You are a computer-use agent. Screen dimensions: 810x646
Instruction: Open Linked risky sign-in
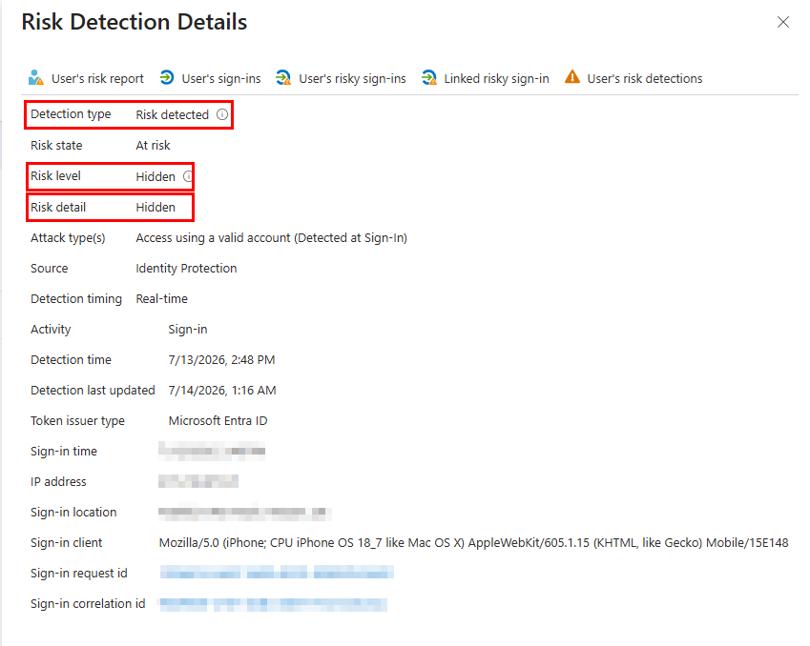click(496, 78)
